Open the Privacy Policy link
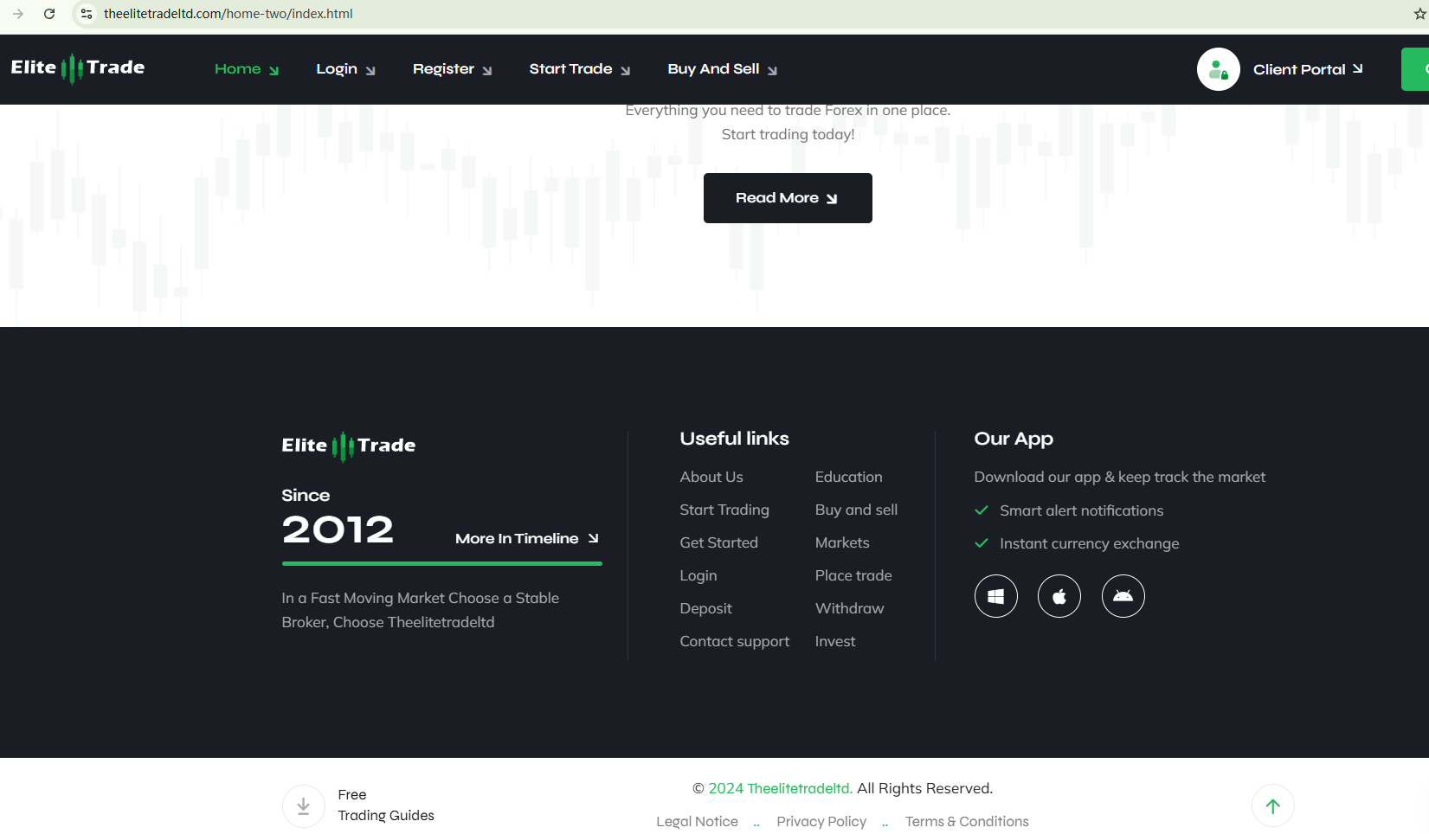Screen dimensions: 1429x834 tap(821, 821)
